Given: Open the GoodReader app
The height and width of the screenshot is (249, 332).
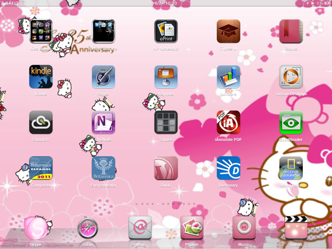Looking at the screenshot, I should click(291, 122).
